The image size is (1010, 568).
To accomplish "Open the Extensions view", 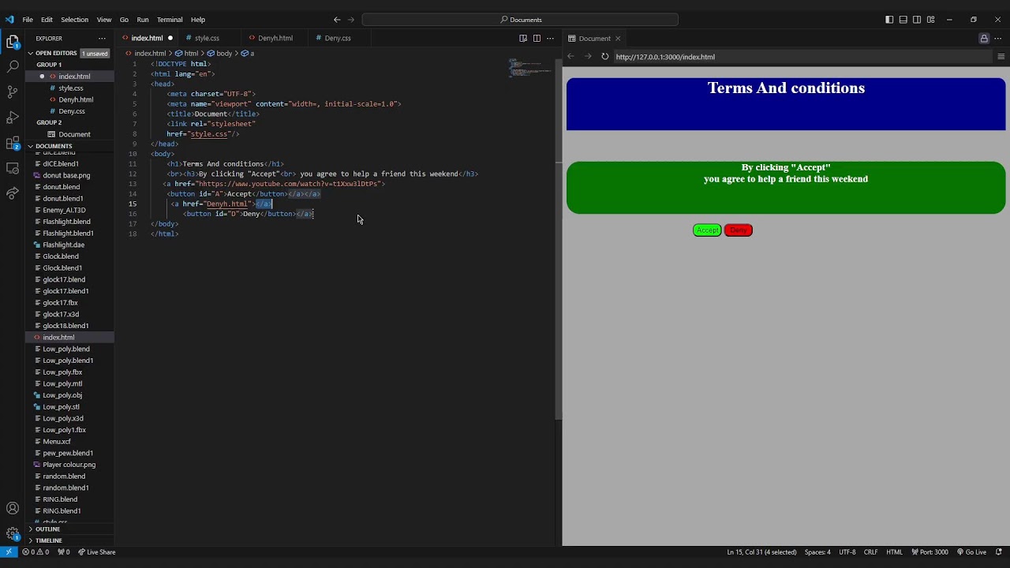I will coord(13,143).
